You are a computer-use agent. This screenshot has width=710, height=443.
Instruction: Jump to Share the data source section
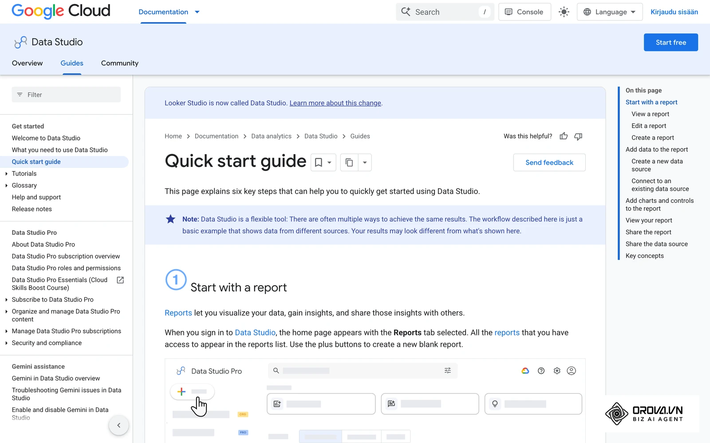click(x=656, y=244)
